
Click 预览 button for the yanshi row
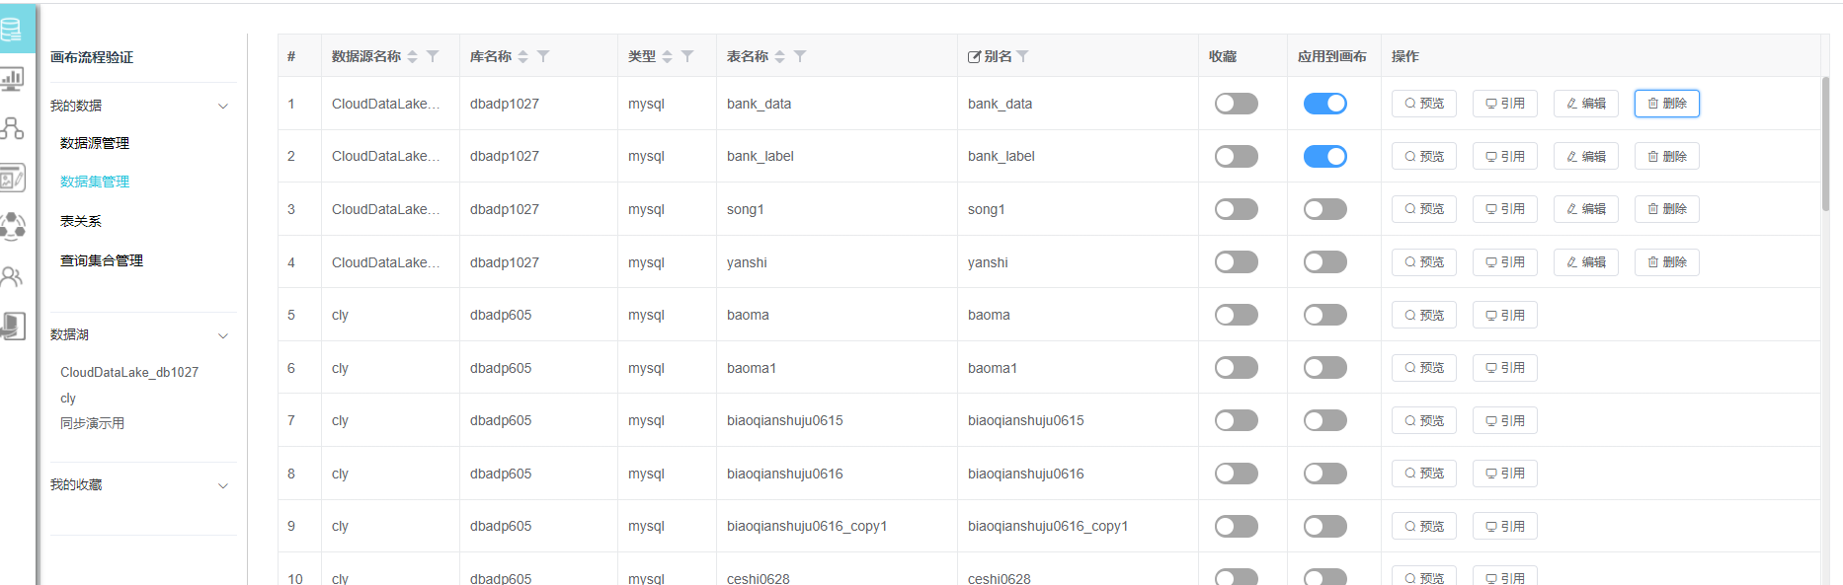[1423, 262]
